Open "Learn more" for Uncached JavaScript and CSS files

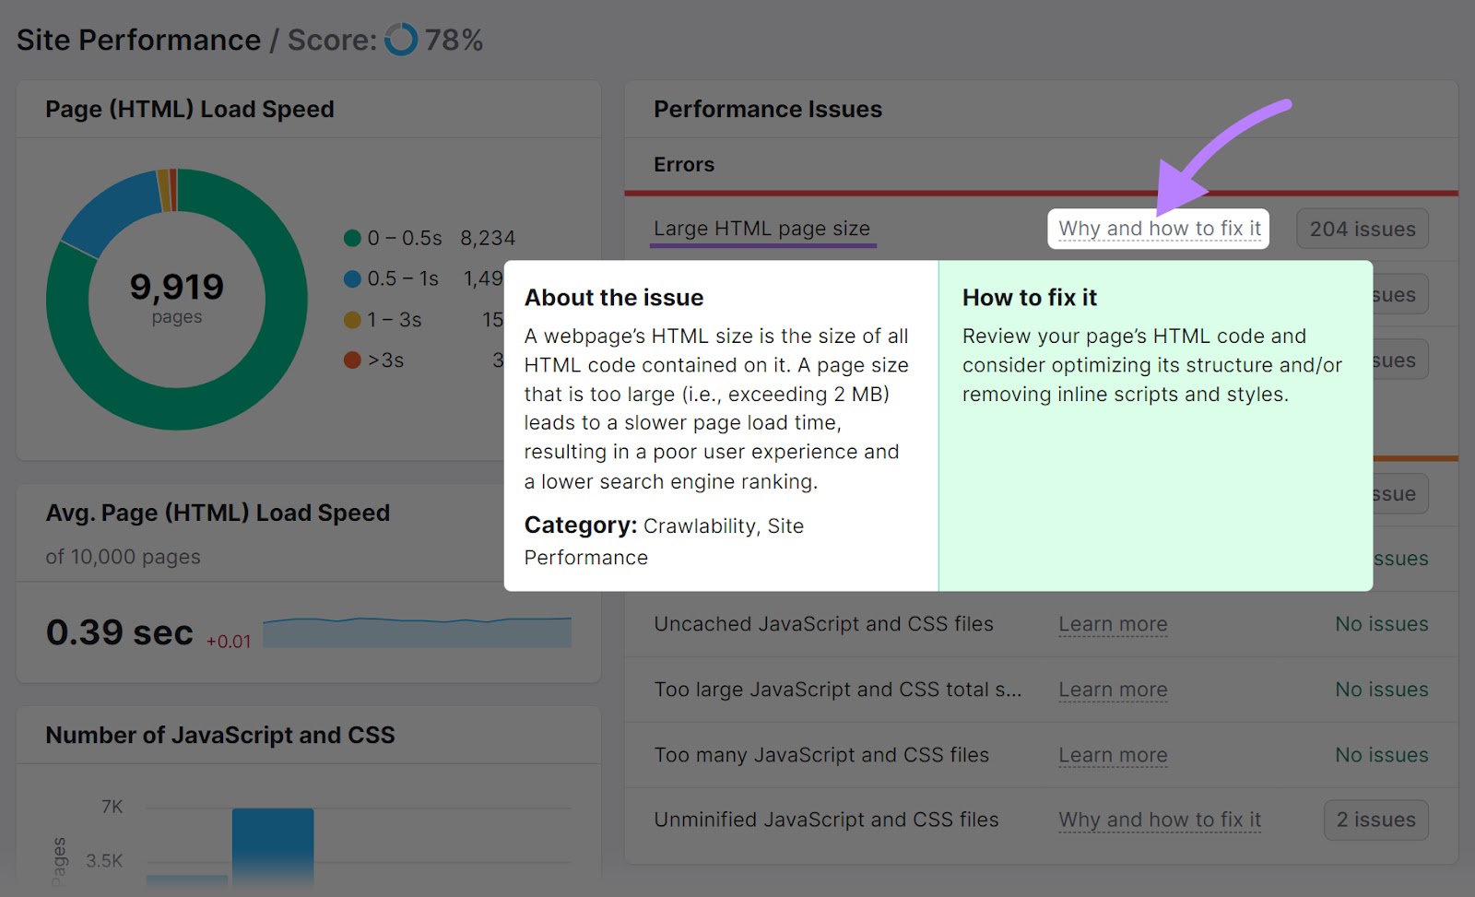tap(1113, 624)
